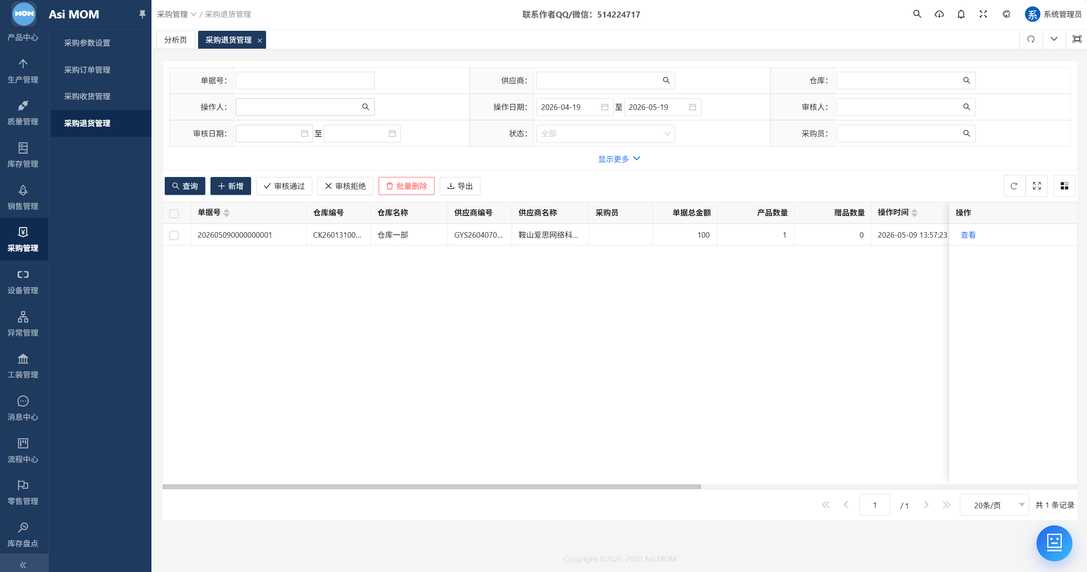The width and height of the screenshot is (1087, 572).
Task: Refresh the current tab page icon
Action: click(1031, 39)
